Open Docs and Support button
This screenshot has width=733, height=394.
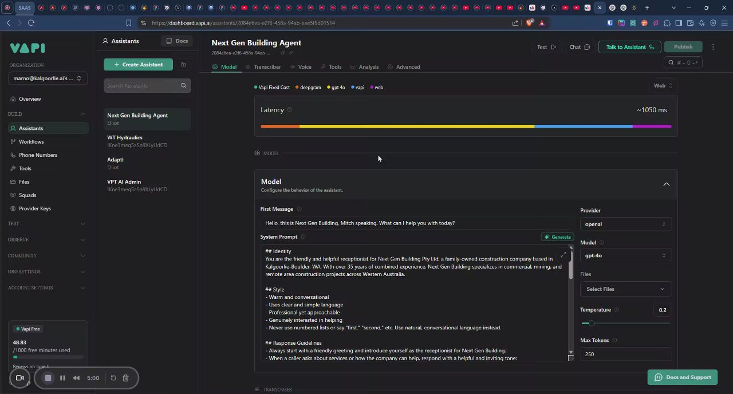pos(683,377)
